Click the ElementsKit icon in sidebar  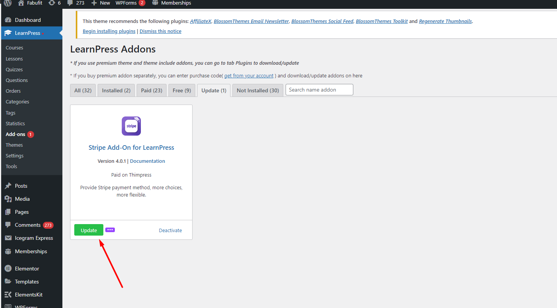tap(8, 295)
